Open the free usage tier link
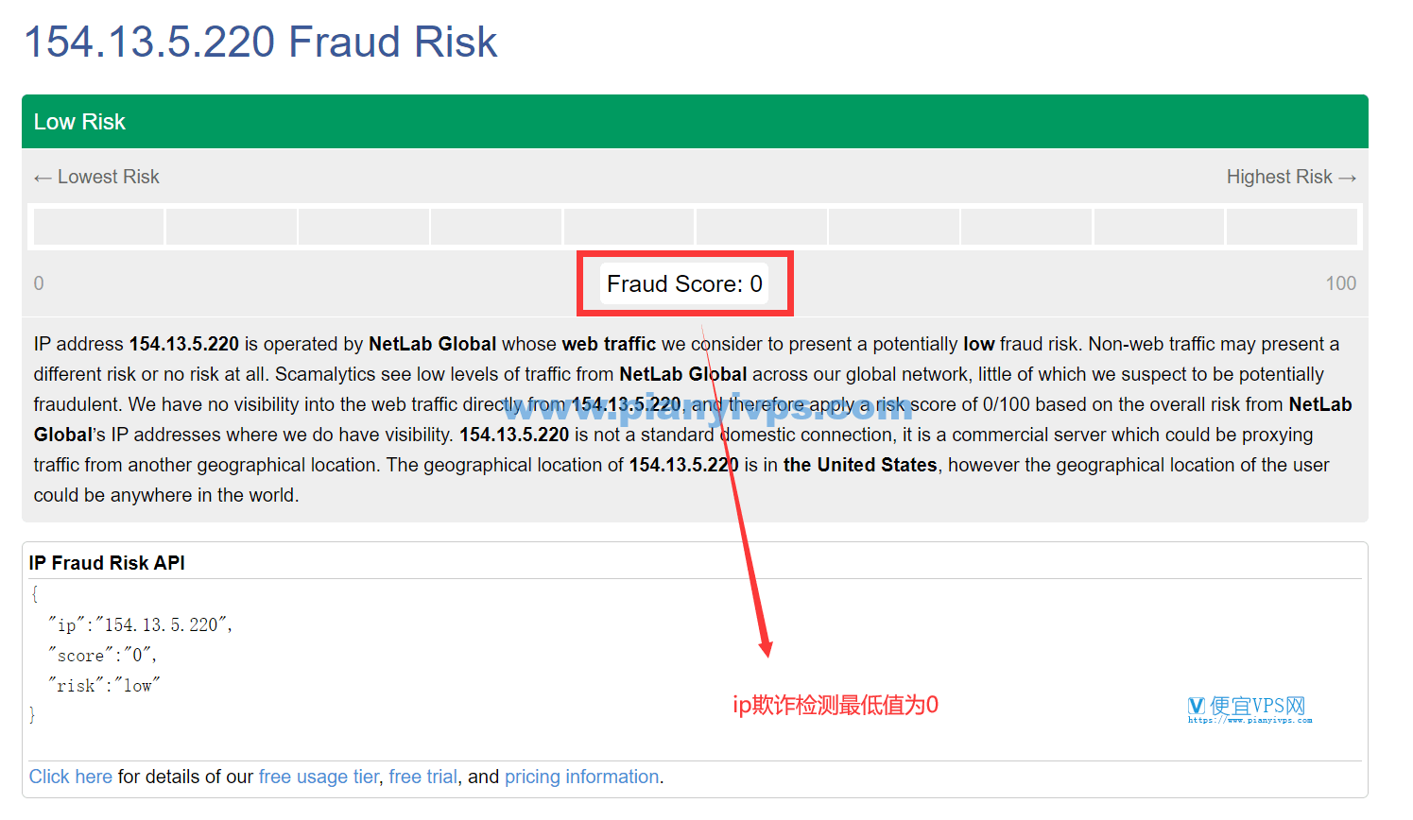The image size is (1413, 820). tap(319, 777)
